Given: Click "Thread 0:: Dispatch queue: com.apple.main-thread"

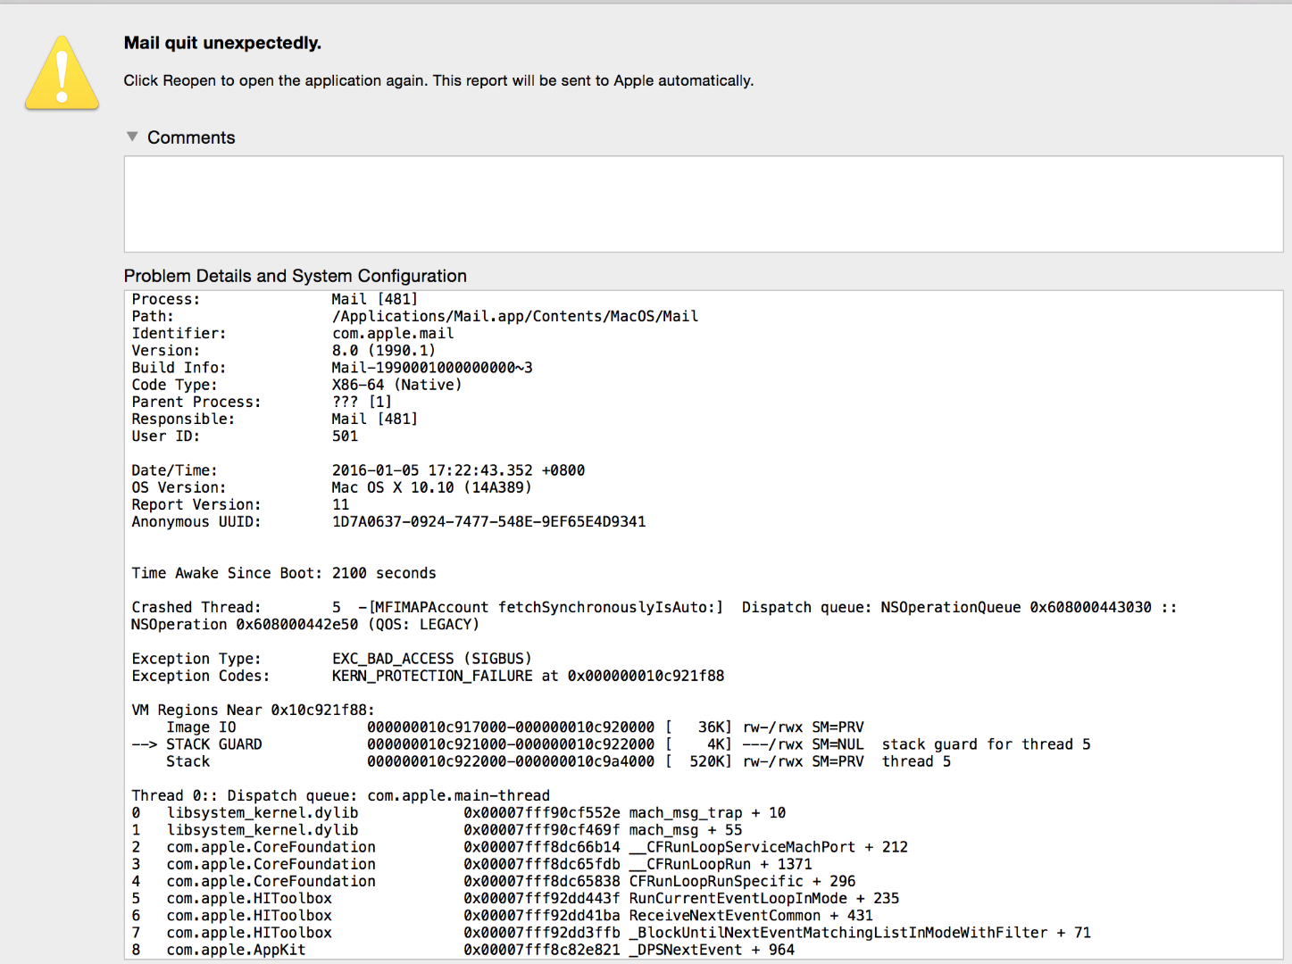Looking at the screenshot, I should click(x=341, y=795).
